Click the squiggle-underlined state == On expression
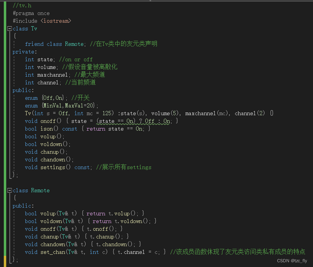 (x=134, y=121)
